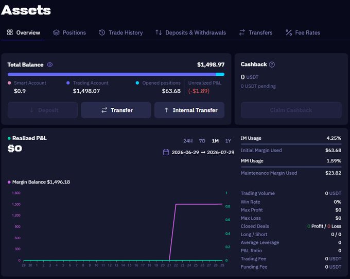The height and width of the screenshot is (279, 350).
Task: Click the Overview grid icon
Action: coord(10,32)
